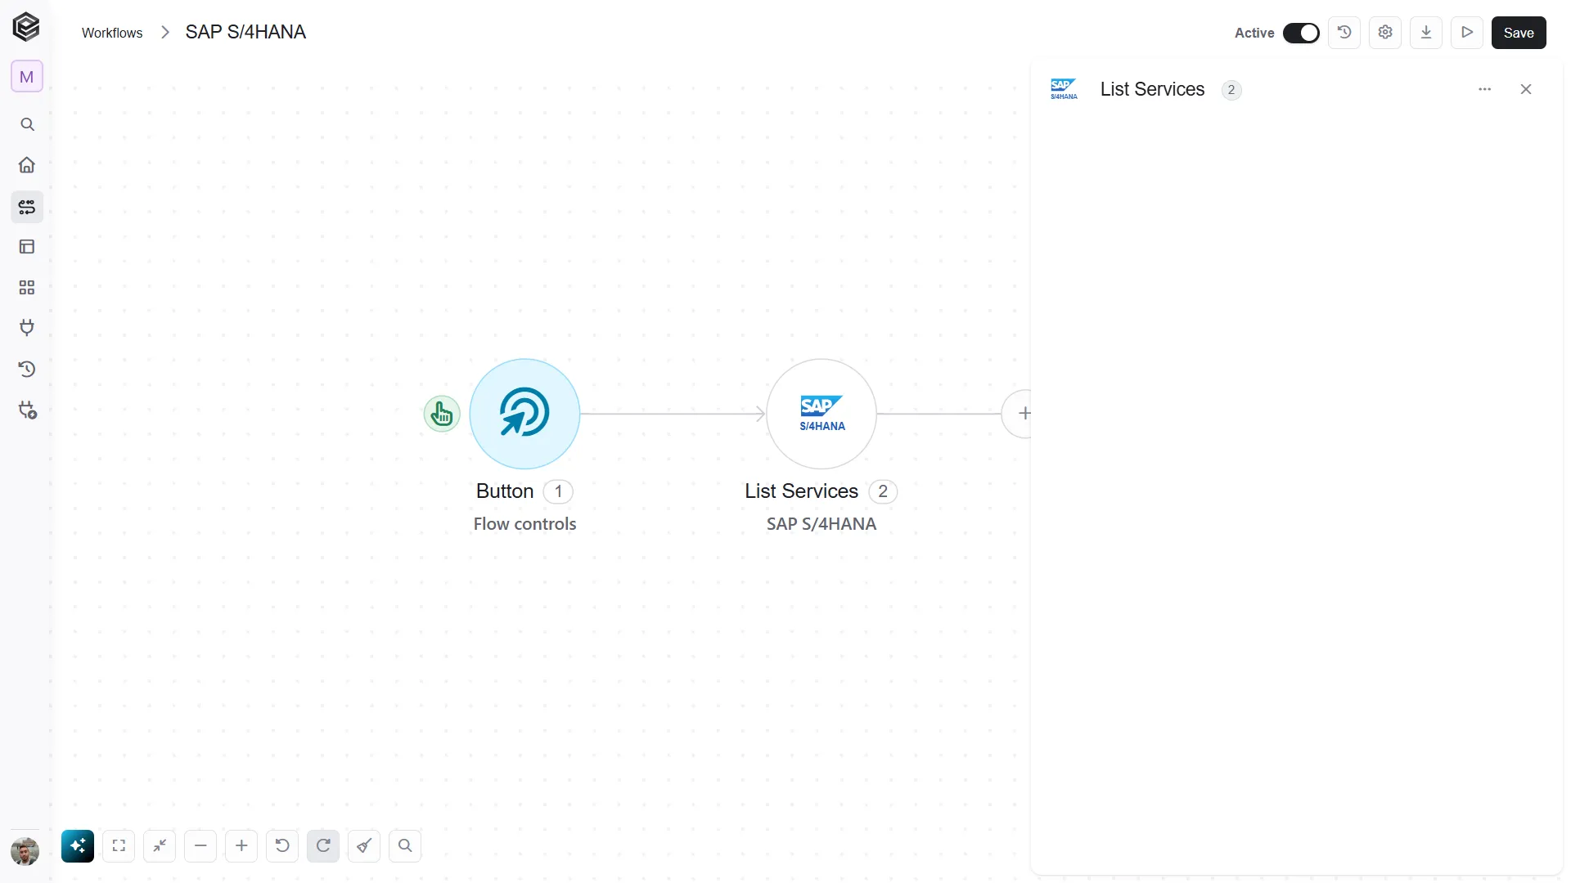Toggle the Active workflow switch

pos(1301,33)
